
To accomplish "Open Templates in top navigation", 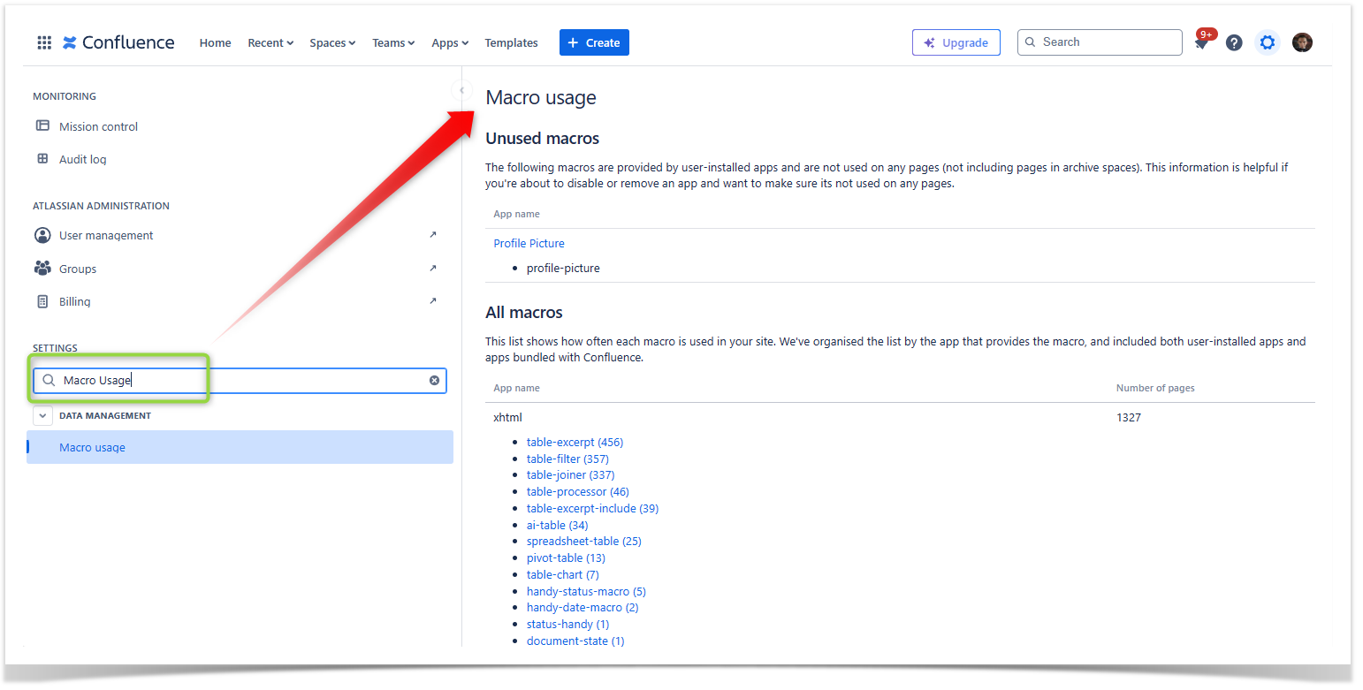I will (511, 42).
